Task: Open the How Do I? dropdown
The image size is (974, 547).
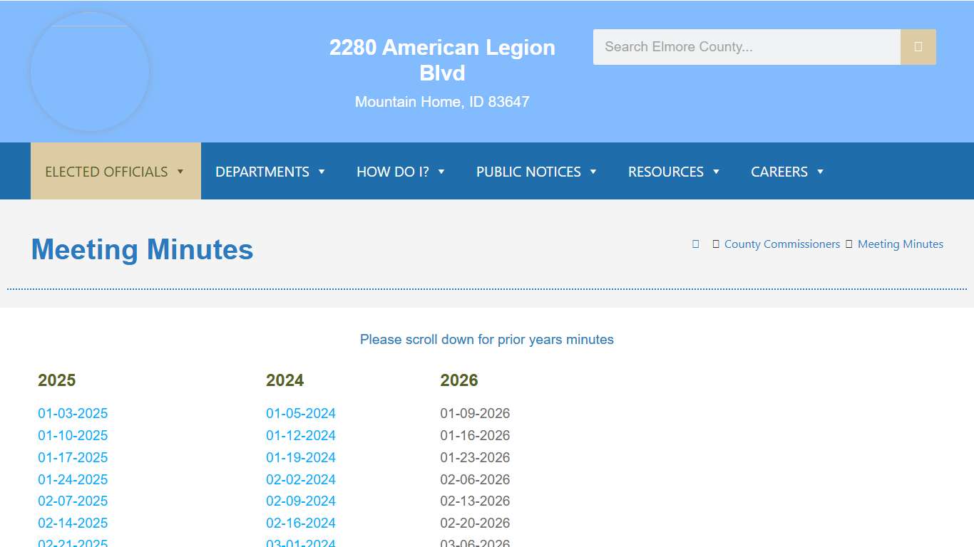Action: pos(393,172)
